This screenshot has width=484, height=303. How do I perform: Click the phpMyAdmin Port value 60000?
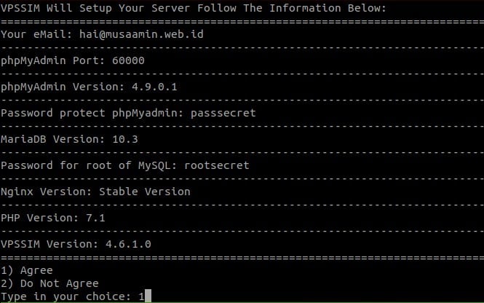coord(128,60)
